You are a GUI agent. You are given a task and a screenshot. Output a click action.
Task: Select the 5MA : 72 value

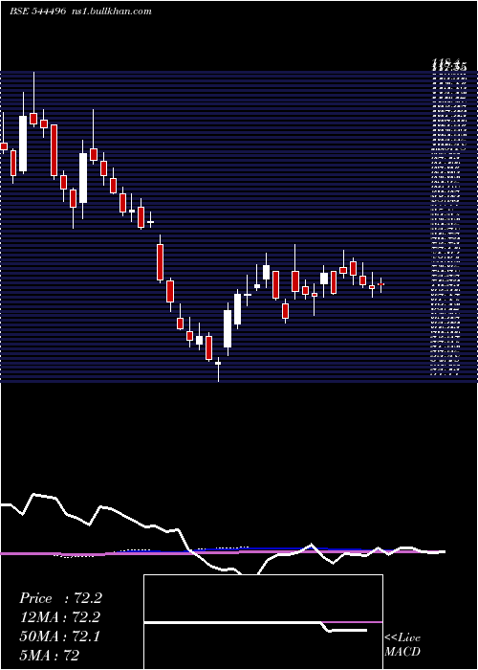[x=49, y=655]
